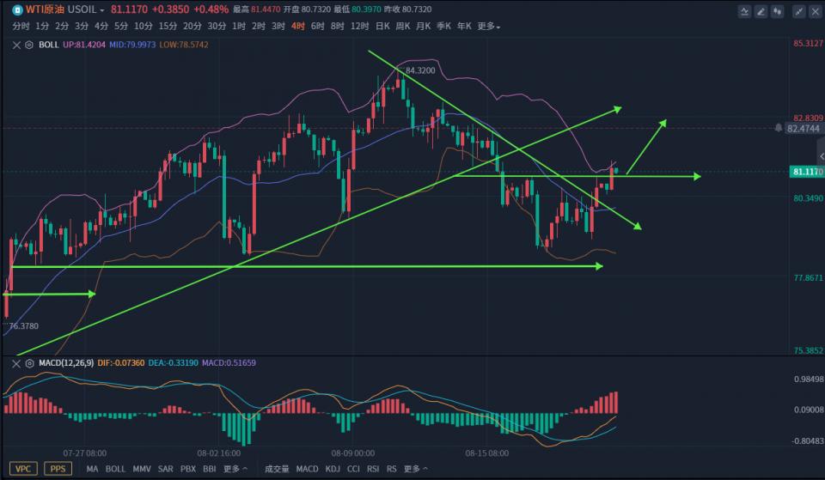Select the 8时 timeframe
The image size is (825, 480).
[x=337, y=27]
